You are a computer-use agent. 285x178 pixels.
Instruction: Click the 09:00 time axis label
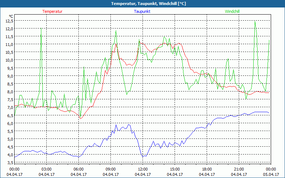(111, 169)
